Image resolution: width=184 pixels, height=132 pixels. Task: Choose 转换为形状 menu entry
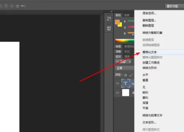[x=149, y=68]
